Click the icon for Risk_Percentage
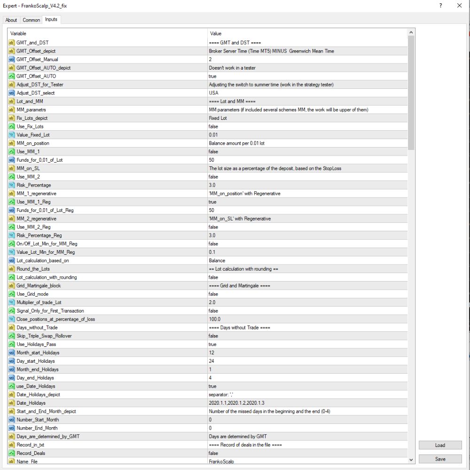This screenshot has width=470, height=470. point(12,185)
